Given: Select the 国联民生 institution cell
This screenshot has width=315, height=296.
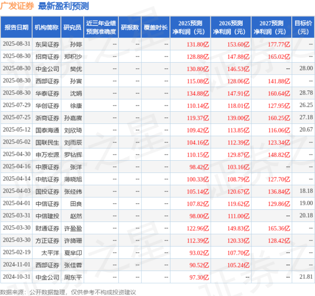Looking at the screenshot, I should pyautogui.click(x=46, y=142).
